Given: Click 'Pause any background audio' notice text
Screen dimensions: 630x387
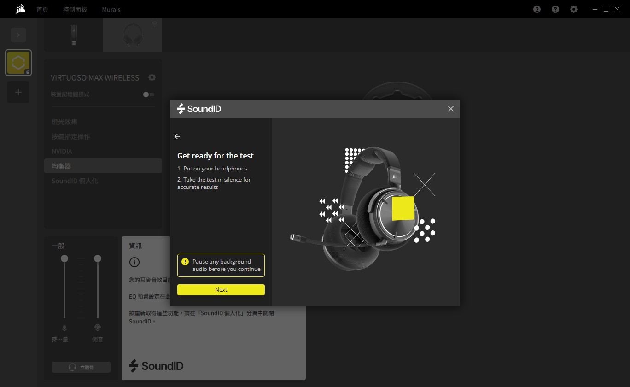Looking at the screenshot, I should [227, 265].
